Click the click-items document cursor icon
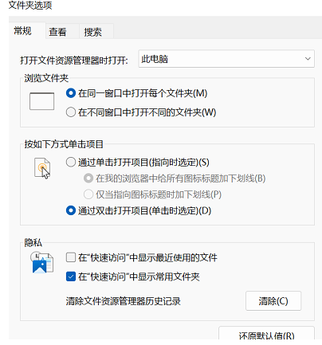This screenshot has width=322, height=345. click(x=42, y=168)
